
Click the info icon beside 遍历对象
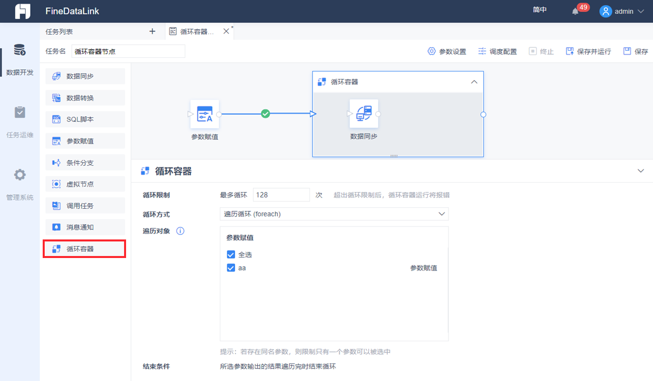180,231
